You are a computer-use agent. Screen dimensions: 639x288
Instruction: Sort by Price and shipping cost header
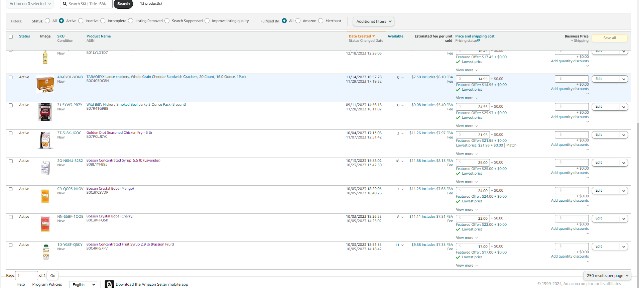pyautogui.click(x=475, y=36)
